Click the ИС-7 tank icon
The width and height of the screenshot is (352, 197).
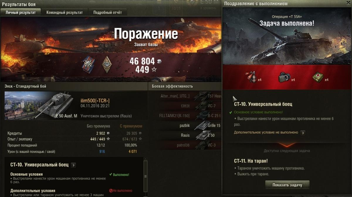(202, 106)
